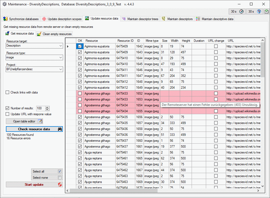Click the notepad icon on Open table editor
The width and height of the screenshot is (270, 198).
40,121
